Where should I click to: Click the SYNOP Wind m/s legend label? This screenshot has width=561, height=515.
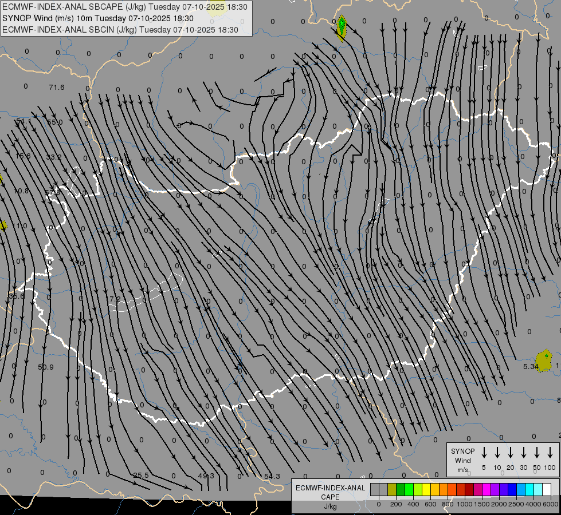(463, 460)
